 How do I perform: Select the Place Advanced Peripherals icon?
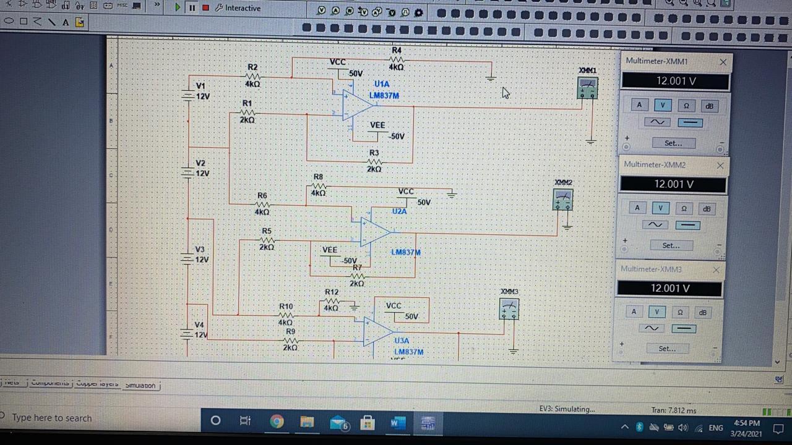(x=137, y=6)
